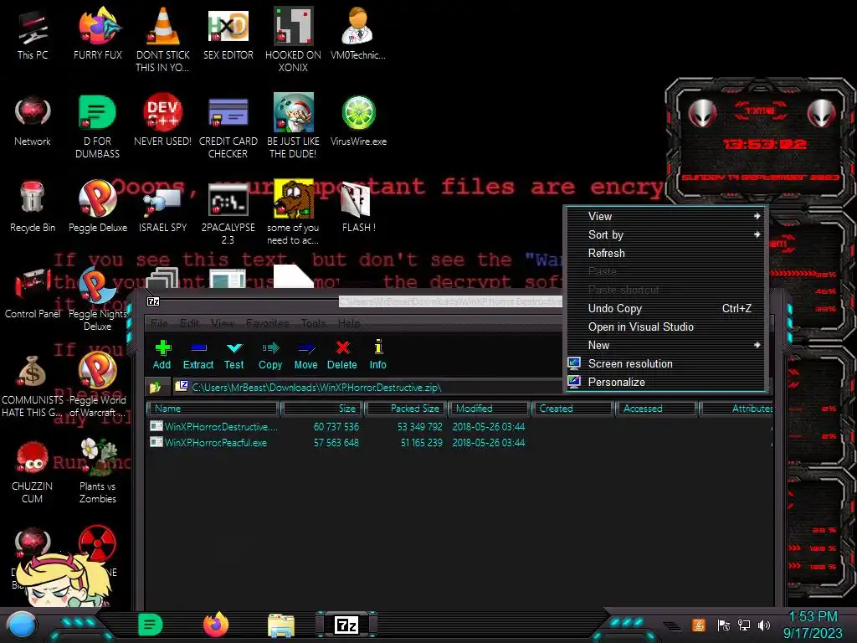This screenshot has width=857, height=643.
Task: Sort by the Name column header
Action: coord(213,409)
